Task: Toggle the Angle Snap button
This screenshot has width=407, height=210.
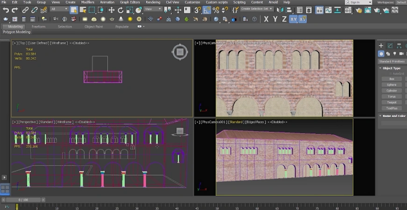Action: tap(207, 10)
